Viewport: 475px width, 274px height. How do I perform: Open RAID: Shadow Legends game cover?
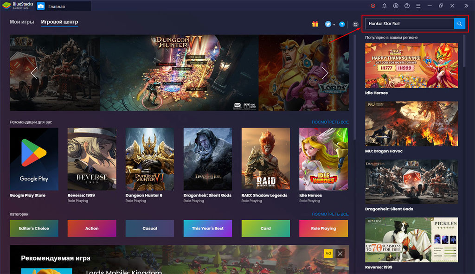click(266, 159)
